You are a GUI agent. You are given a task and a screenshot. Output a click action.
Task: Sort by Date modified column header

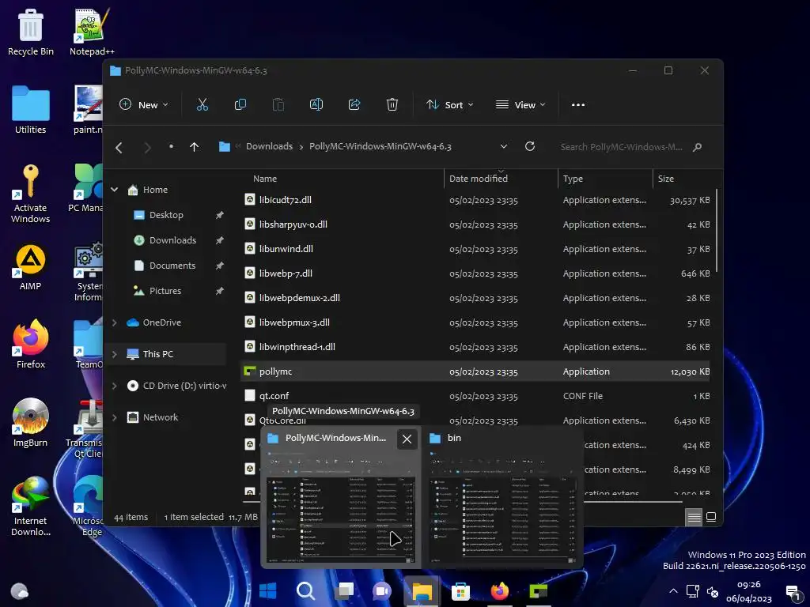479,179
